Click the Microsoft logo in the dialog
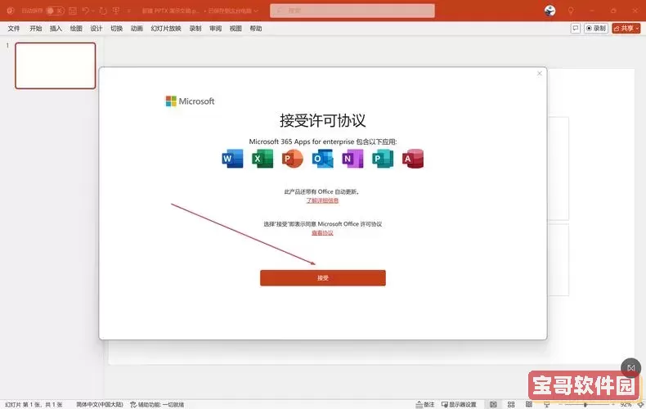646x409 pixels. [x=190, y=101]
